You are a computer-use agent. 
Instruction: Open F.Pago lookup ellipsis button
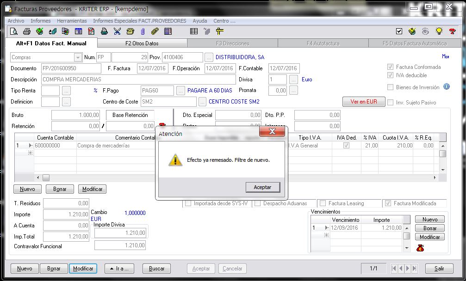pos(180,91)
